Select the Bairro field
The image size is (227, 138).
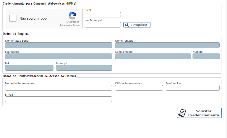coord(29,68)
